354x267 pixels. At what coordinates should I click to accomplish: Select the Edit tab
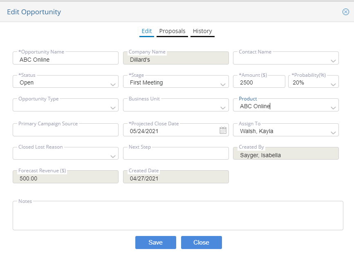[147, 31]
